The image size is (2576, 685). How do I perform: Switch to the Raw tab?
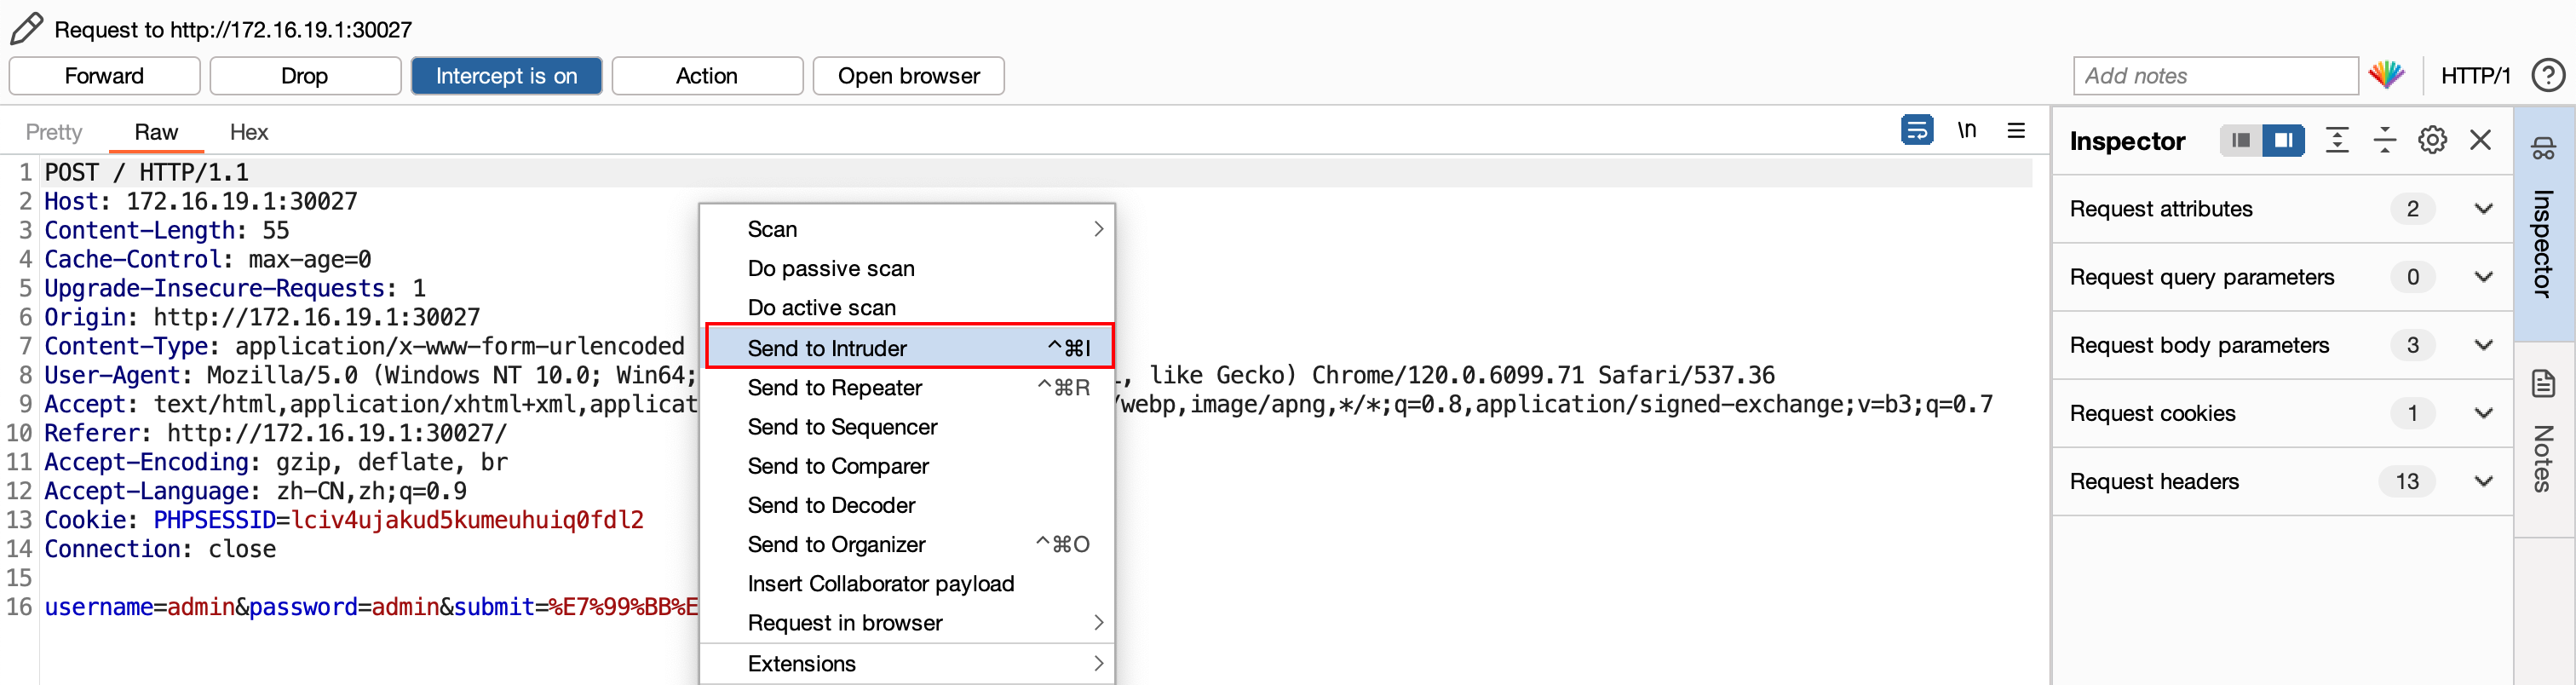click(156, 132)
